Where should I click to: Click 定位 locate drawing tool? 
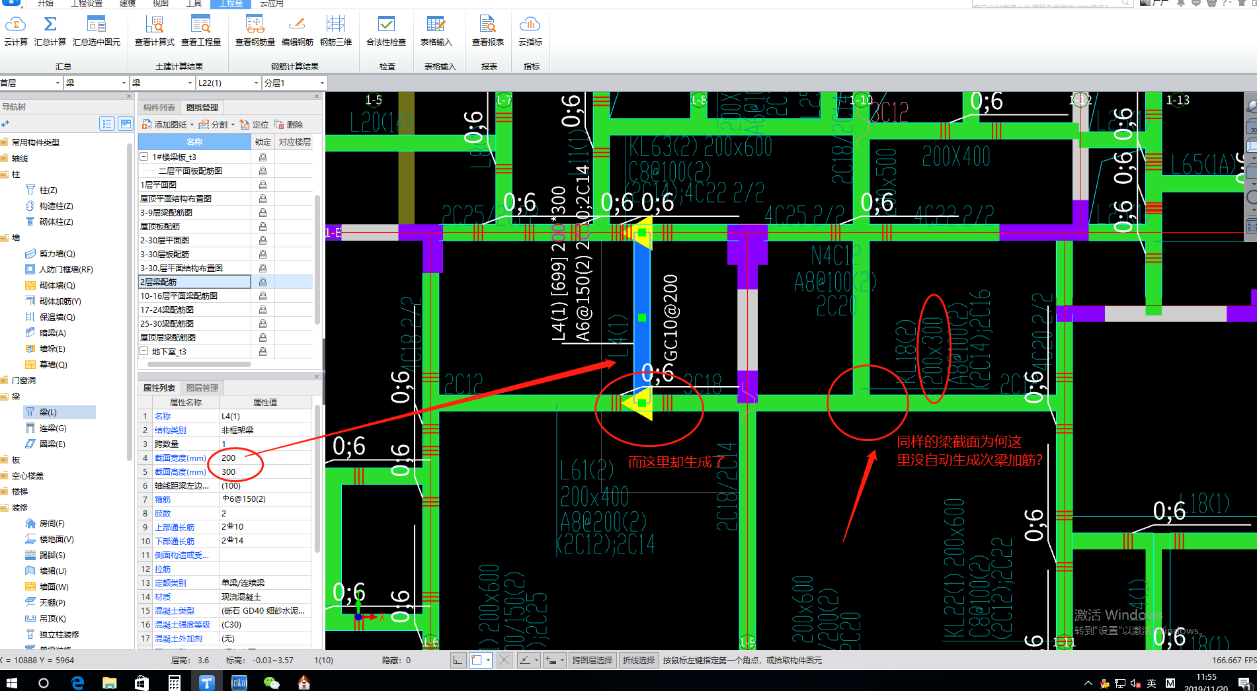click(255, 124)
